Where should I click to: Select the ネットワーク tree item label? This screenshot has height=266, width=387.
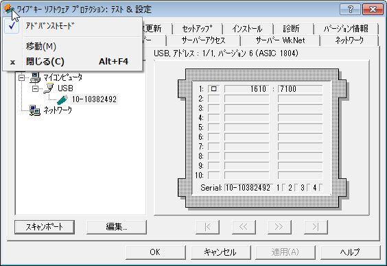pos(58,110)
